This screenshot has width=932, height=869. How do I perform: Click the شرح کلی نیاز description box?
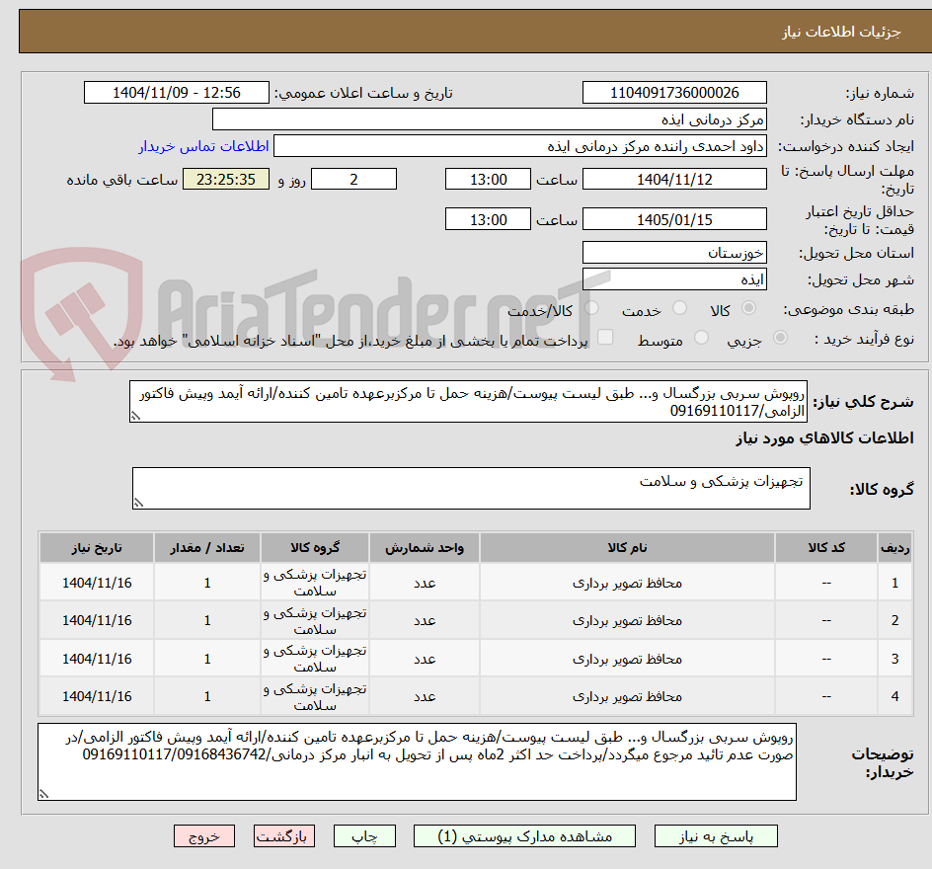click(468, 402)
